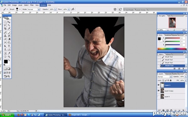Click the Windows start button
This screenshot has width=188, height=117.
(x=7, y=115)
